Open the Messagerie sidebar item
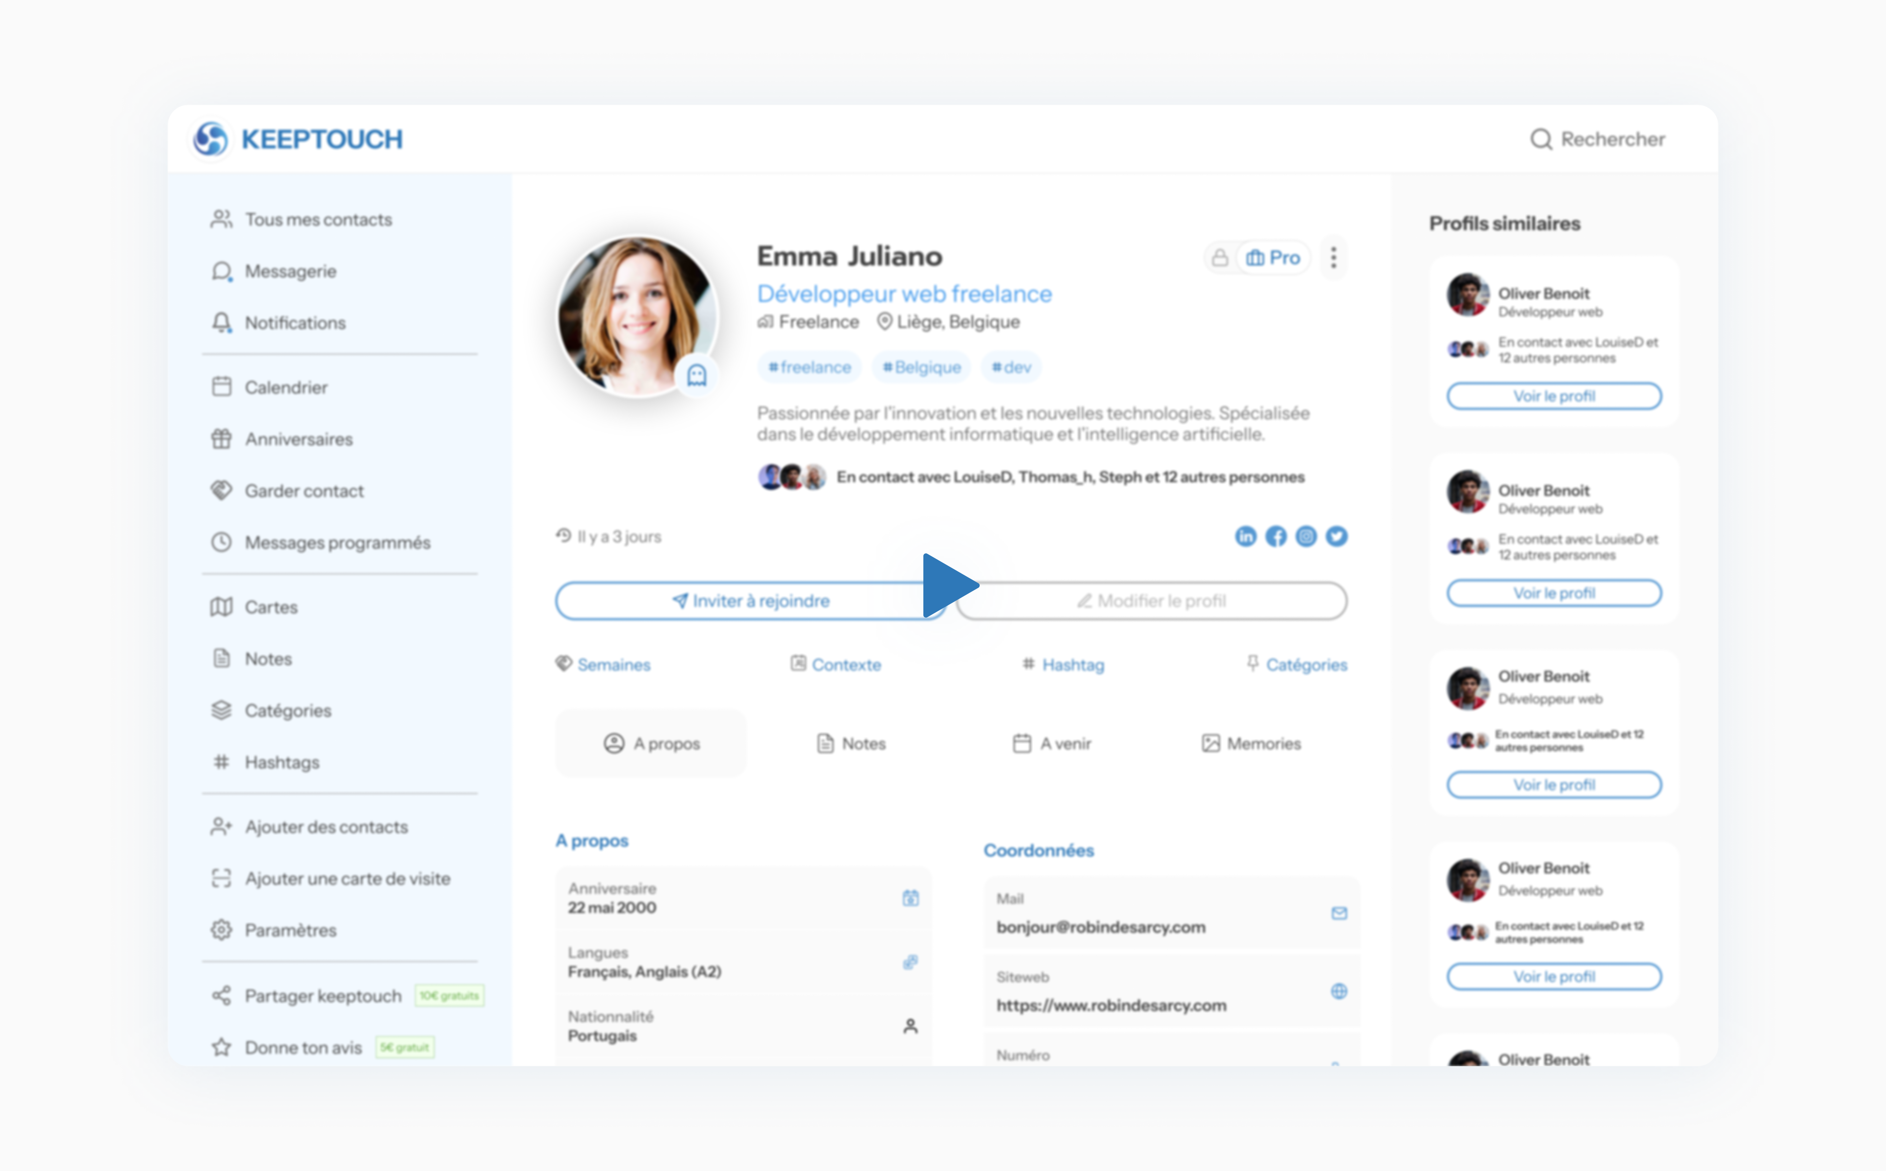This screenshot has height=1171, width=1886. pos(290,271)
